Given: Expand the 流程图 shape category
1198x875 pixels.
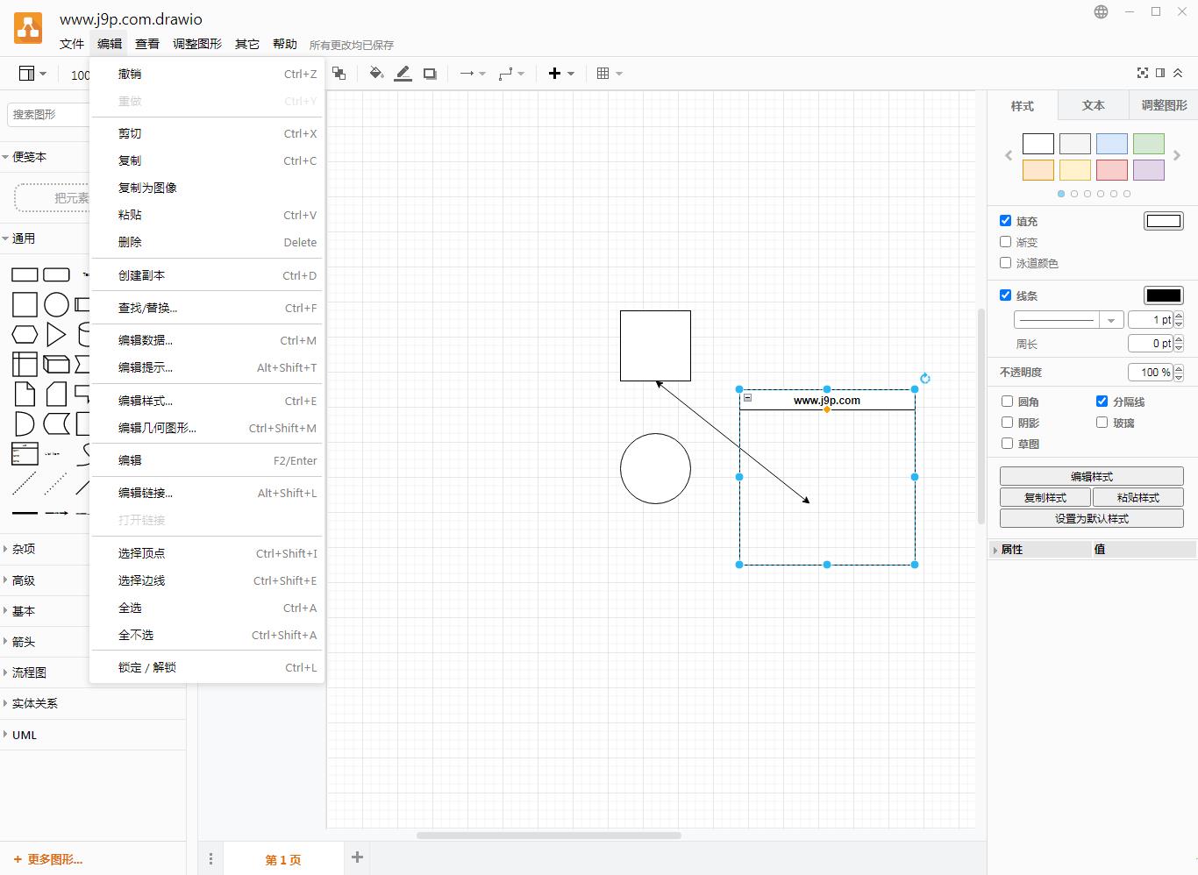Looking at the screenshot, I should 93,672.
